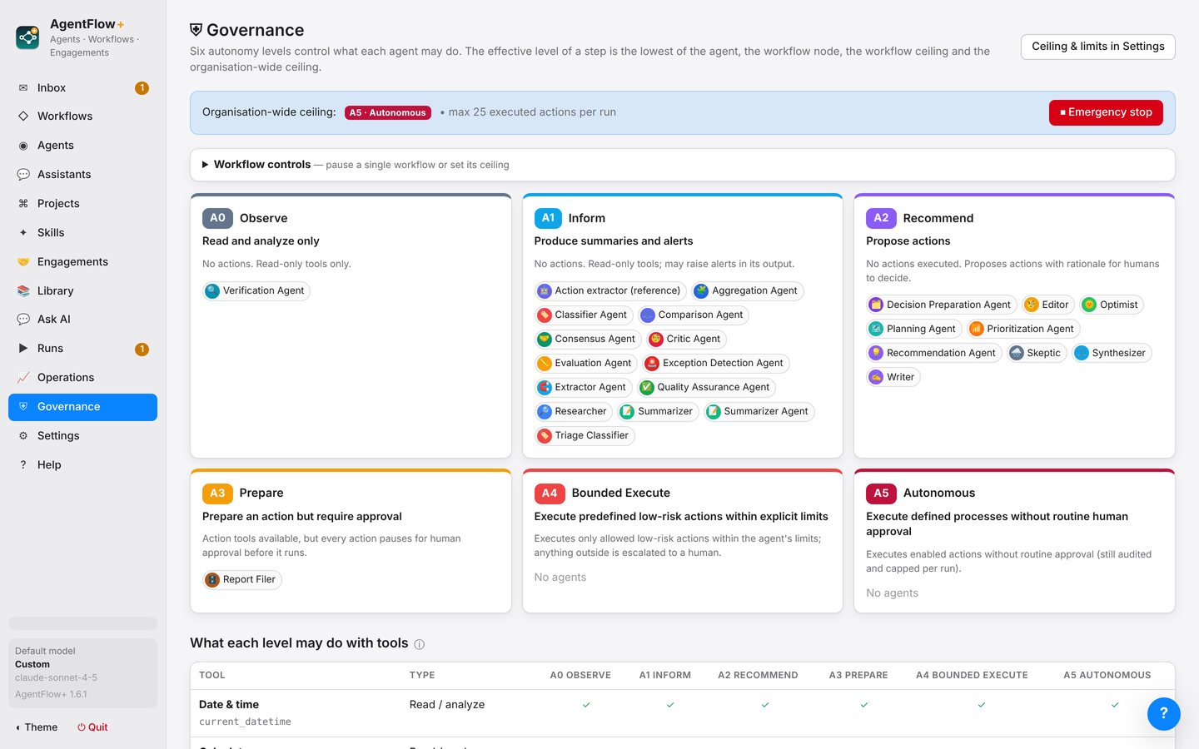Screen dimensions: 1199x749
Task: Open the Comparison Agent chip
Action: pyautogui.click(x=694, y=315)
